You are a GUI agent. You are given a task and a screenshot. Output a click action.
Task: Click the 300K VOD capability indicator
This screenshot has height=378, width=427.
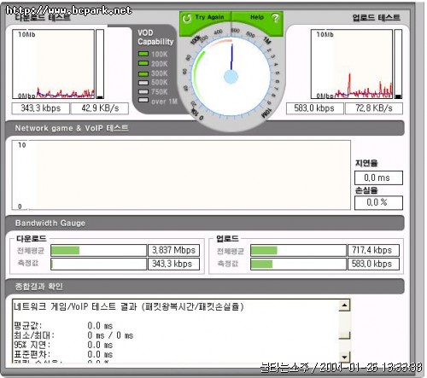pyautogui.click(x=143, y=73)
